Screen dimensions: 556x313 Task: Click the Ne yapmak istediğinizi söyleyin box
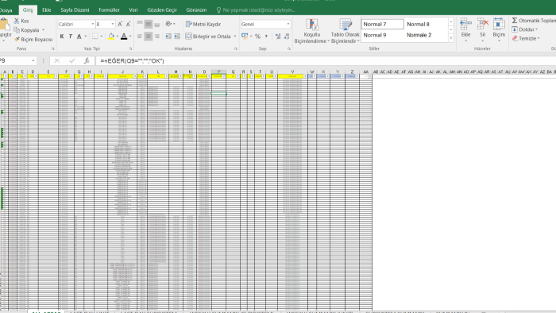click(256, 10)
